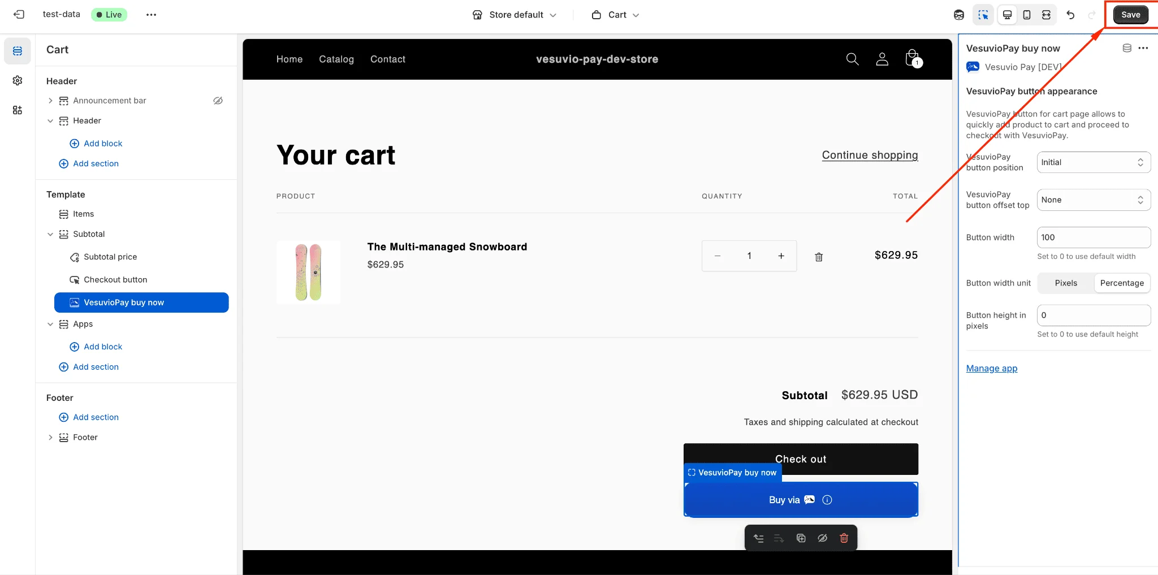The width and height of the screenshot is (1158, 575).
Task: Click the Manage app link
Action: [991, 368]
